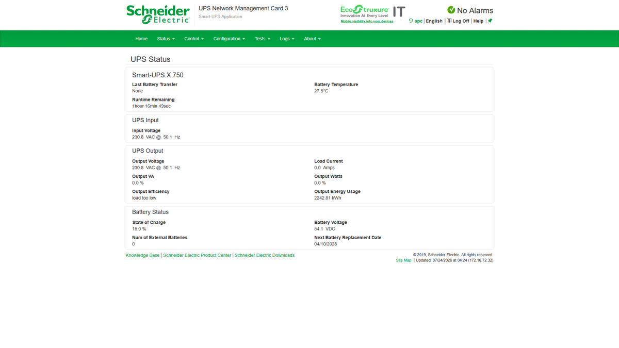Screen dimensions: 619x348
Task: Click the green No Alarms checkmark icon
Action: [x=451, y=10]
